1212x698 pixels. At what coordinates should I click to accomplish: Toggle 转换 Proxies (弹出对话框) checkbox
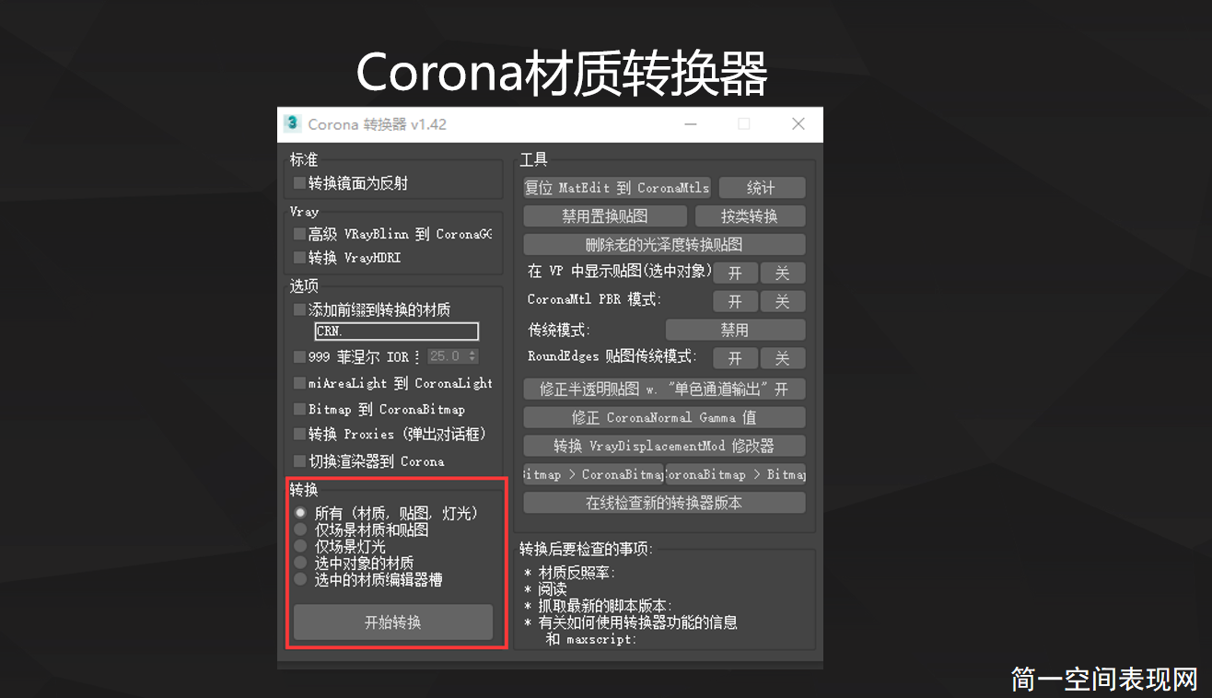pyautogui.click(x=299, y=434)
